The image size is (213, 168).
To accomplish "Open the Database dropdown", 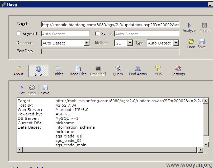I will point(87,43).
